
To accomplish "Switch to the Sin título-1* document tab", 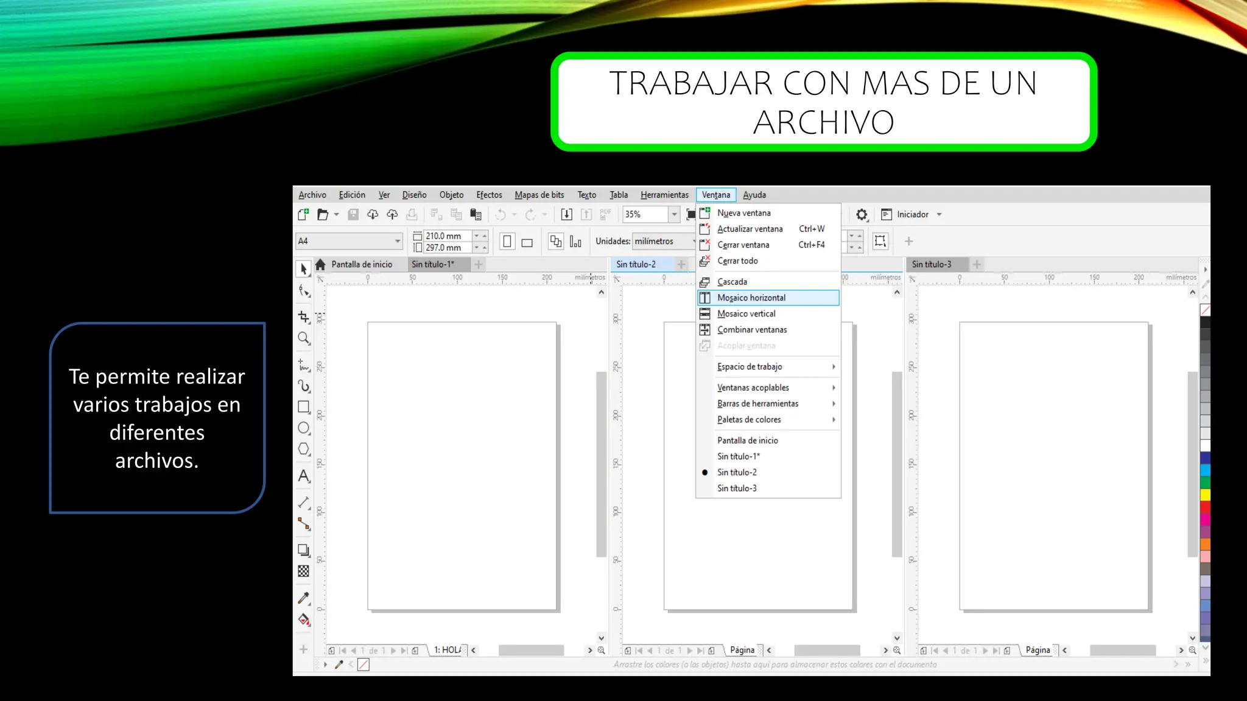I will coord(438,264).
